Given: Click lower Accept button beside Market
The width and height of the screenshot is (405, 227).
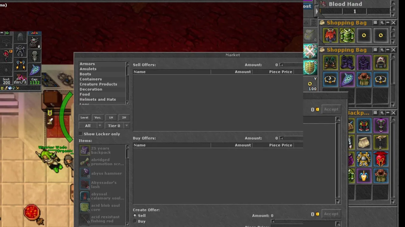Looking at the screenshot, I should (x=331, y=214).
